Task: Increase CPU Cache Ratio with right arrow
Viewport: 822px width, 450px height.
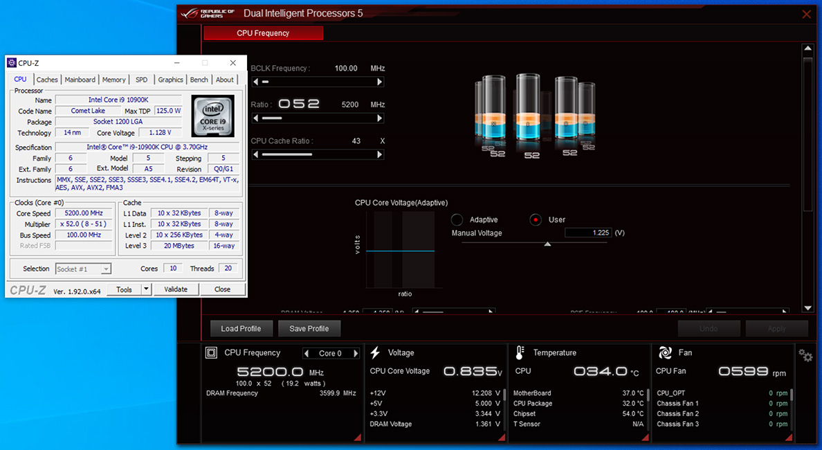Action: 380,154
